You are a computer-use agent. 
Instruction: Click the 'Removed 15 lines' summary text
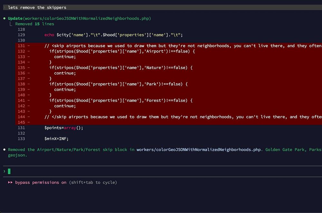[x=34, y=24]
